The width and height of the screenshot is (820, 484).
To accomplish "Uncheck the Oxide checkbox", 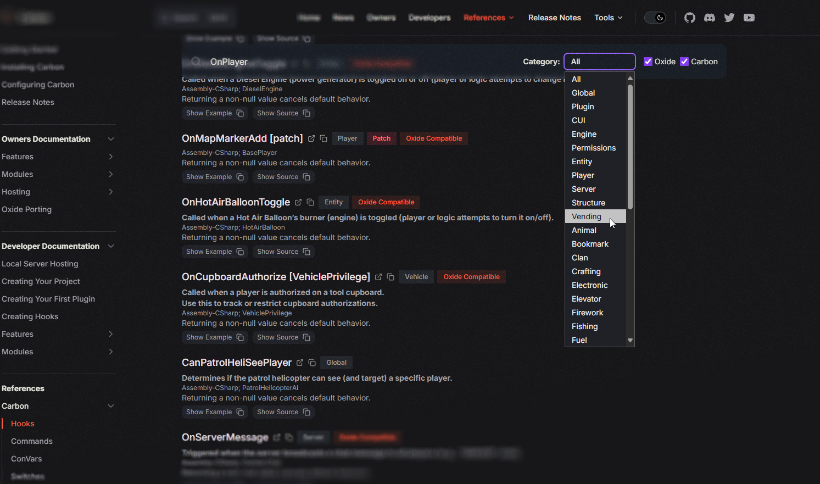I will [648, 62].
